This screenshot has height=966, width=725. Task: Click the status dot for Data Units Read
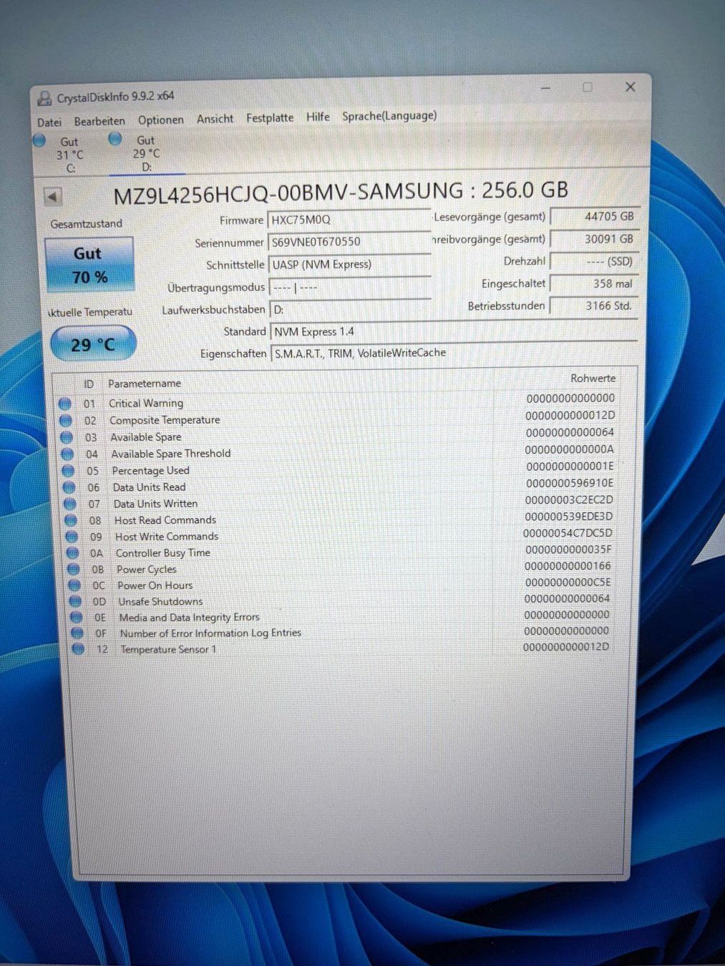[x=69, y=487]
